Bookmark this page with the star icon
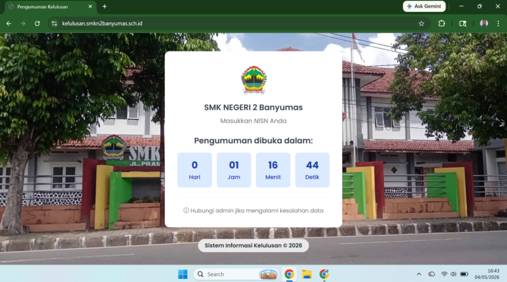The height and width of the screenshot is (282, 507). point(421,23)
